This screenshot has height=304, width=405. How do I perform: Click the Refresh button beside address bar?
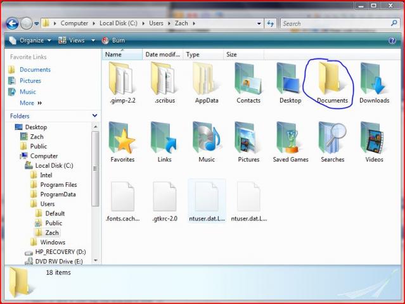[x=270, y=23]
